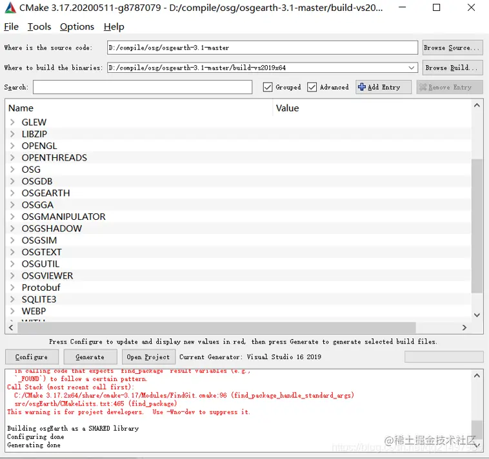This screenshot has height=459, width=489.
Task: Expand the WEBP group chevron
Action: tap(12, 311)
